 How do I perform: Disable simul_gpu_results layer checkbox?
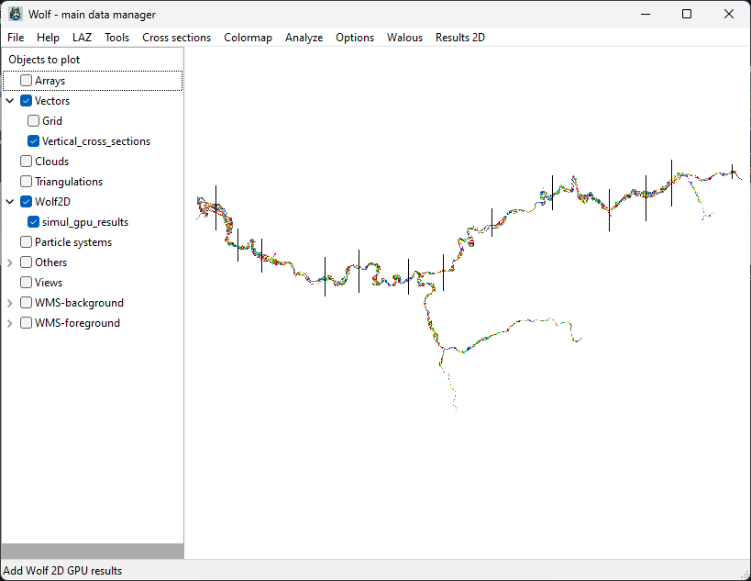[33, 222]
